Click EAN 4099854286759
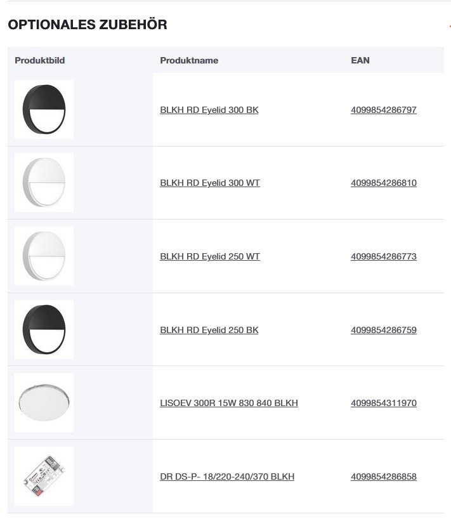Screen dimensions: 451x519 tap(384, 330)
